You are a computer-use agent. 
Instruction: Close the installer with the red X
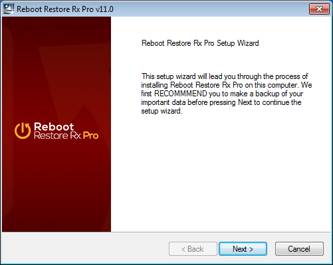(319, 9)
